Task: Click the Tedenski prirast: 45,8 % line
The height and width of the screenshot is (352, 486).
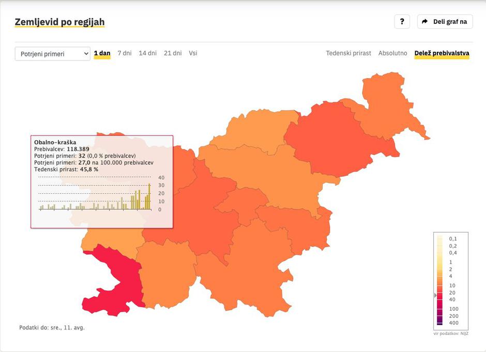Action: [66, 170]
